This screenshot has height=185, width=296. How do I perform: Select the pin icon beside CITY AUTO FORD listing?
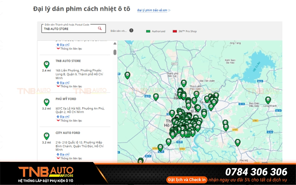pos(47,136)
